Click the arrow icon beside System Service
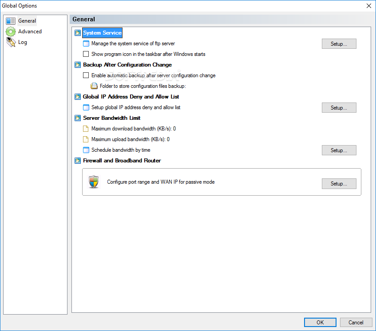 tap(78, 33)
